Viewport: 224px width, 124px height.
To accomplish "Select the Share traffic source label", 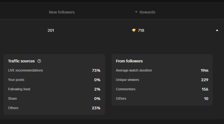I will tap(12, 99).
